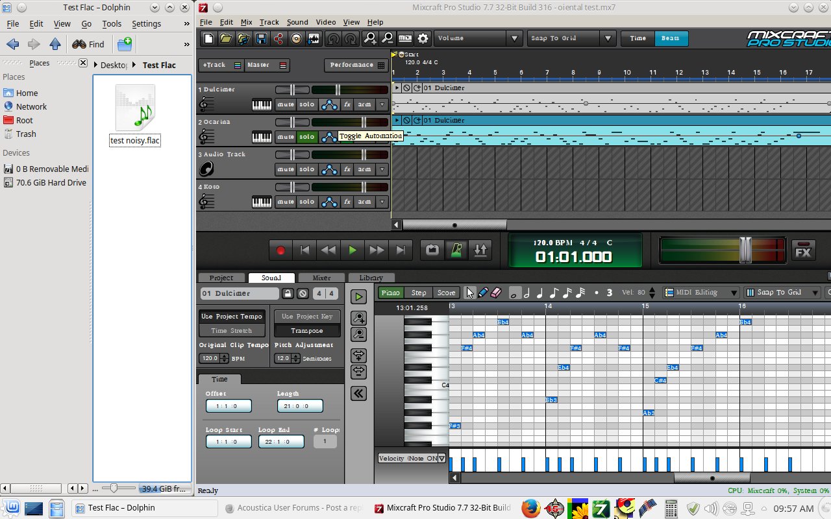Switch editor to Score view
This screenshot has height=519, width=831.
[446, 293]
